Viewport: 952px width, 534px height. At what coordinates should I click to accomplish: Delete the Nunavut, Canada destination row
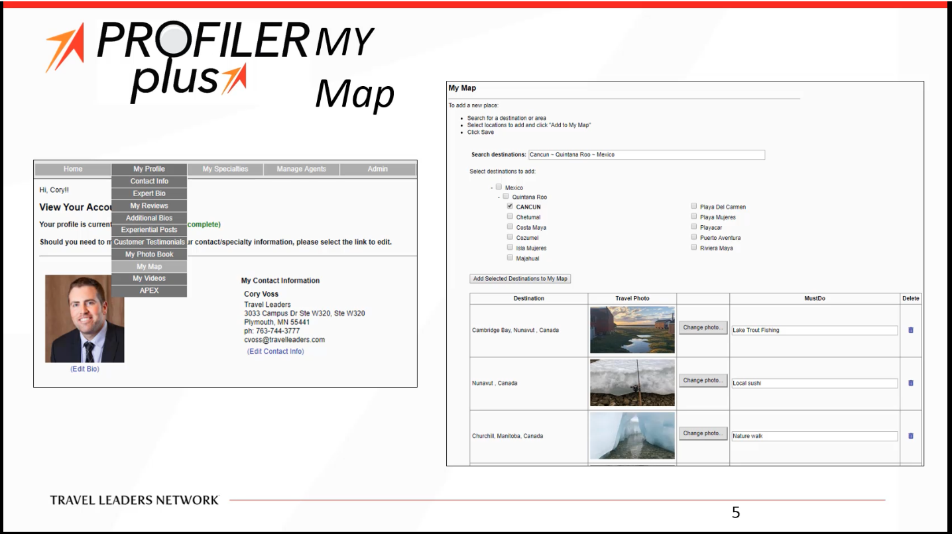(910, 383)
